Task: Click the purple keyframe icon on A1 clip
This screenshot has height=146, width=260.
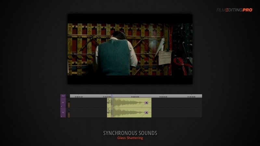Action: [x=146, y=103]
